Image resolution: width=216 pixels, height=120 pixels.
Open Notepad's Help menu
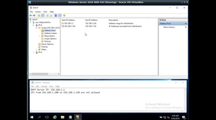click(57, 86)
